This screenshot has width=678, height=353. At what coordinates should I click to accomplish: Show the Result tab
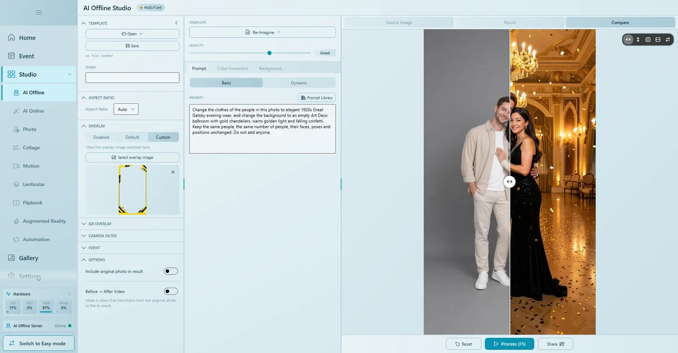pyautogui.click(x=510, y=22)
